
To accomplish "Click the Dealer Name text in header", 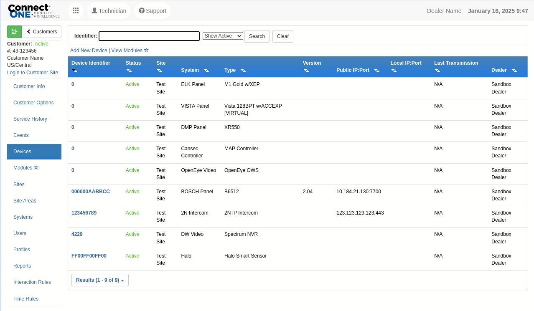I will (444, 11).
